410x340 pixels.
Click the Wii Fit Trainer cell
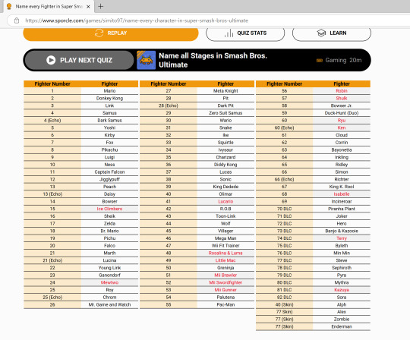click(225, 246)
